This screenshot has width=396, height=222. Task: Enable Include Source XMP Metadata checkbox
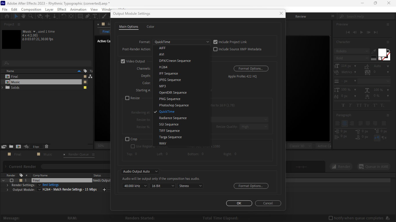click(x=215, y=49)
